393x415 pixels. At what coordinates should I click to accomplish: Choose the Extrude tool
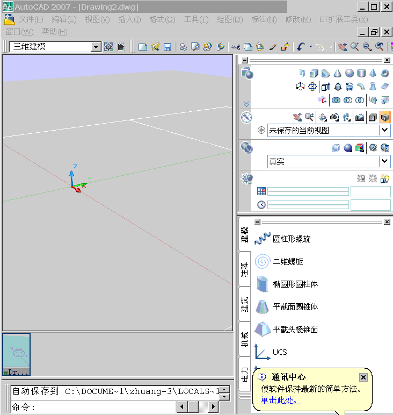point(325,87)
